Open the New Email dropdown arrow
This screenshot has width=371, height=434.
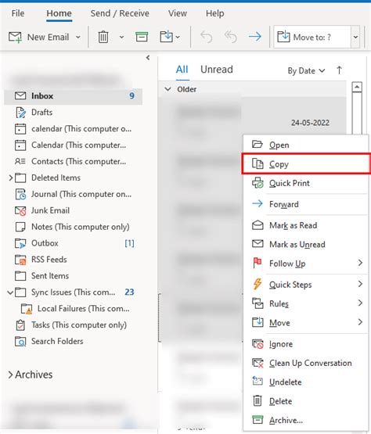coord(78,37)
